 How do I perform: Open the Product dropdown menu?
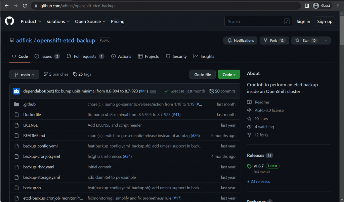[x=31, y=22]
